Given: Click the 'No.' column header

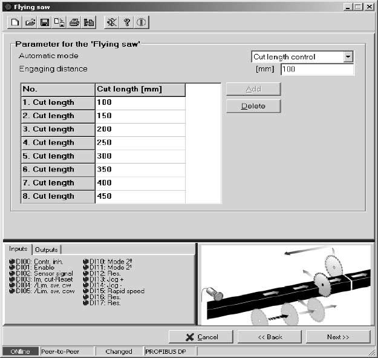Looking at the screenshot, I should pyautogui.click(x=58, y=90).
